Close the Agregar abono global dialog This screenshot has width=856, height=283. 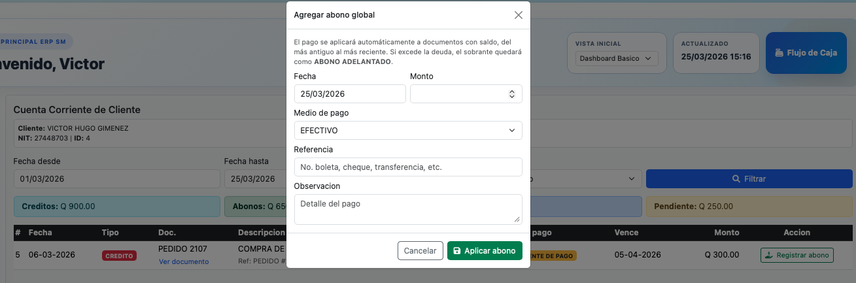pos(518,15)
